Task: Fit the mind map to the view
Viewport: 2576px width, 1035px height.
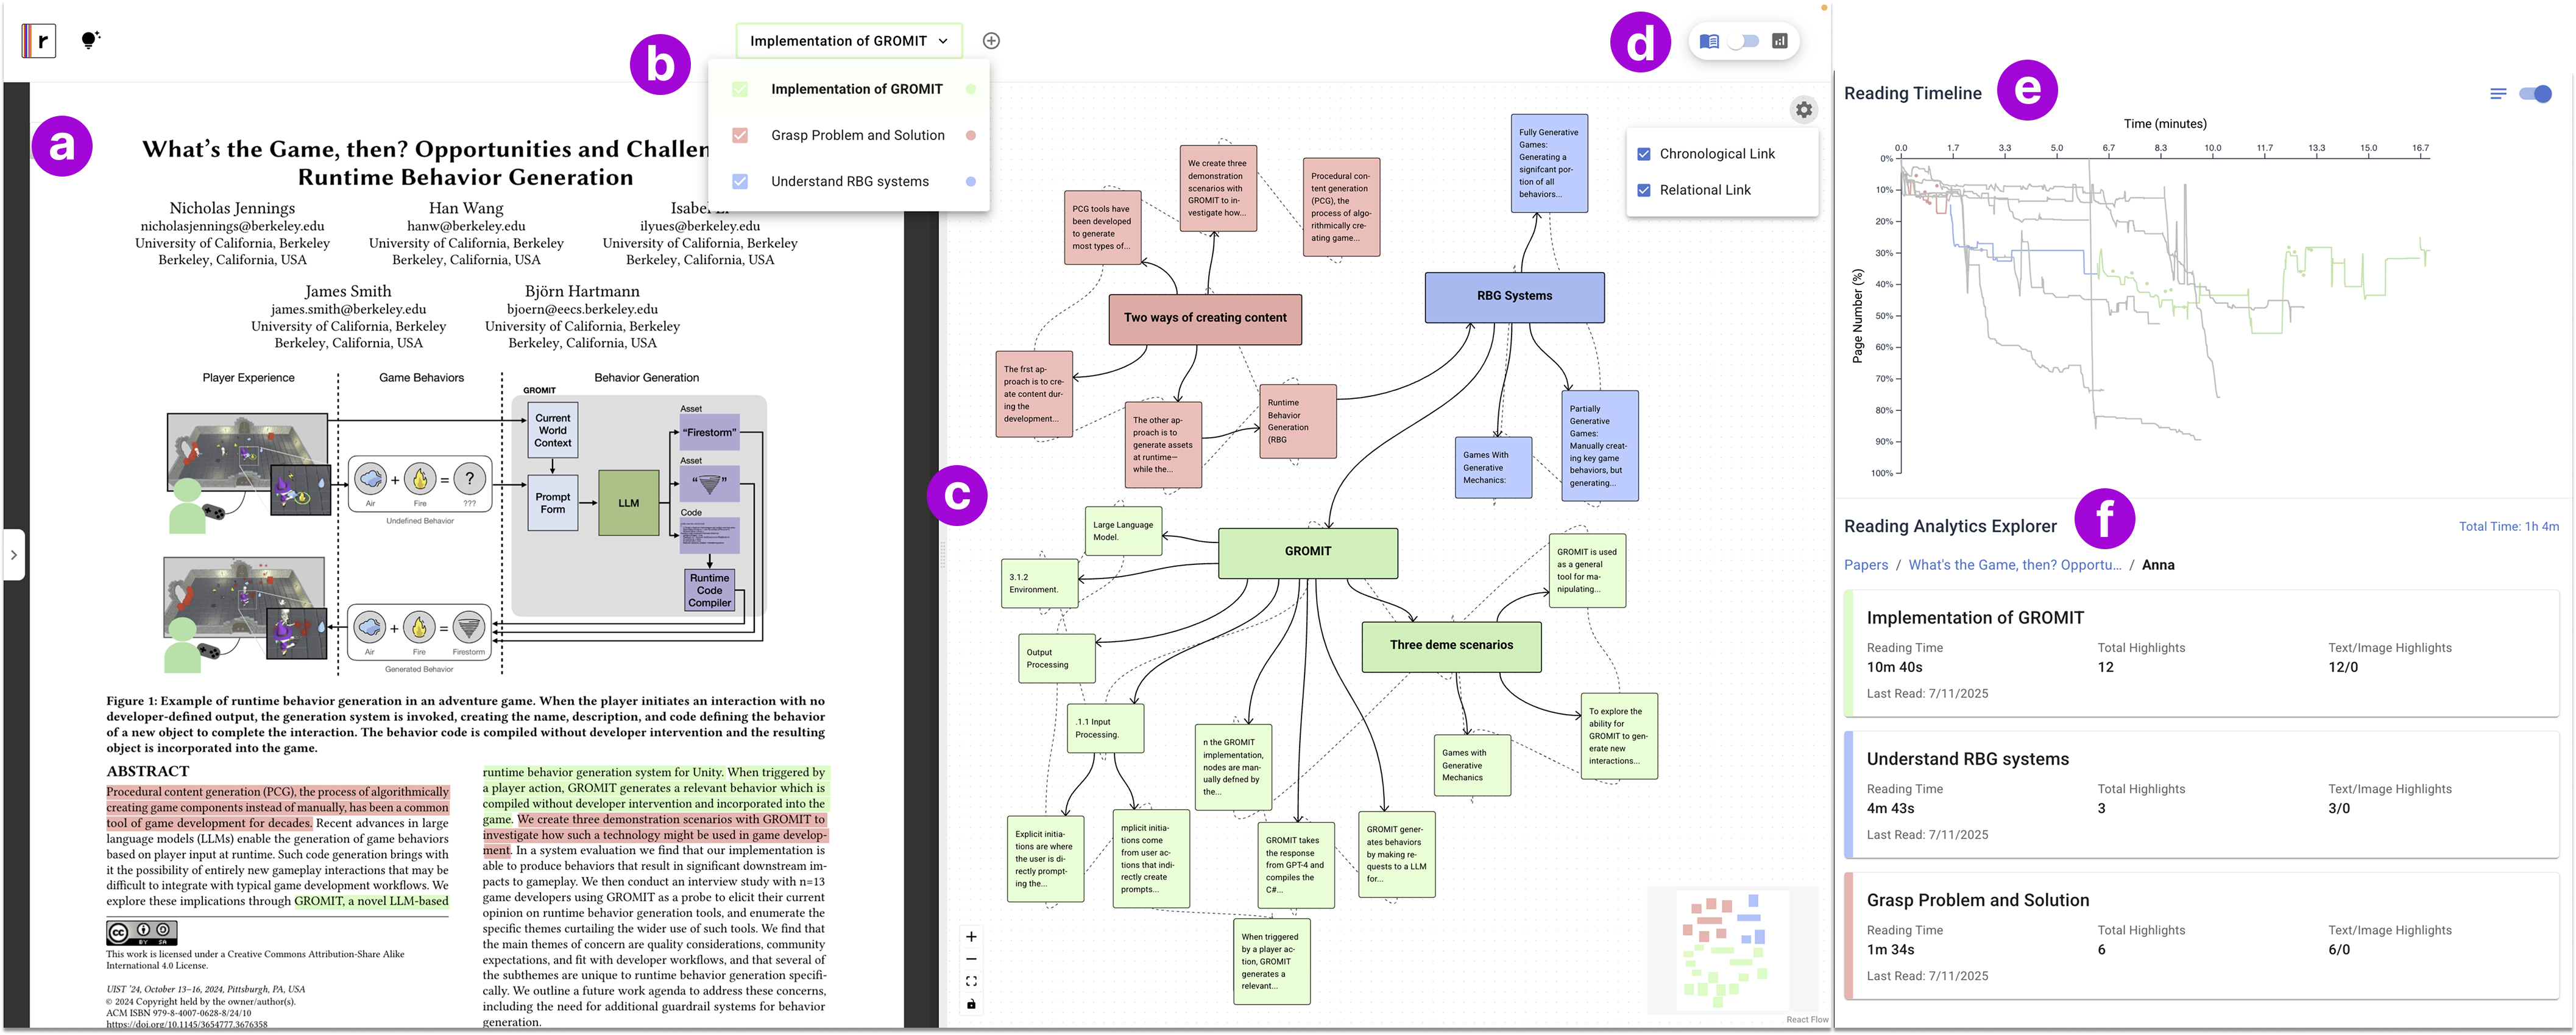Action: click(970, 981)
